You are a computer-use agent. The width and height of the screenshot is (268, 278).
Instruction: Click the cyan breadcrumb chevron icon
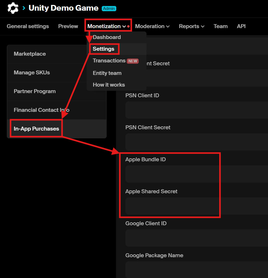pos(24,8)
